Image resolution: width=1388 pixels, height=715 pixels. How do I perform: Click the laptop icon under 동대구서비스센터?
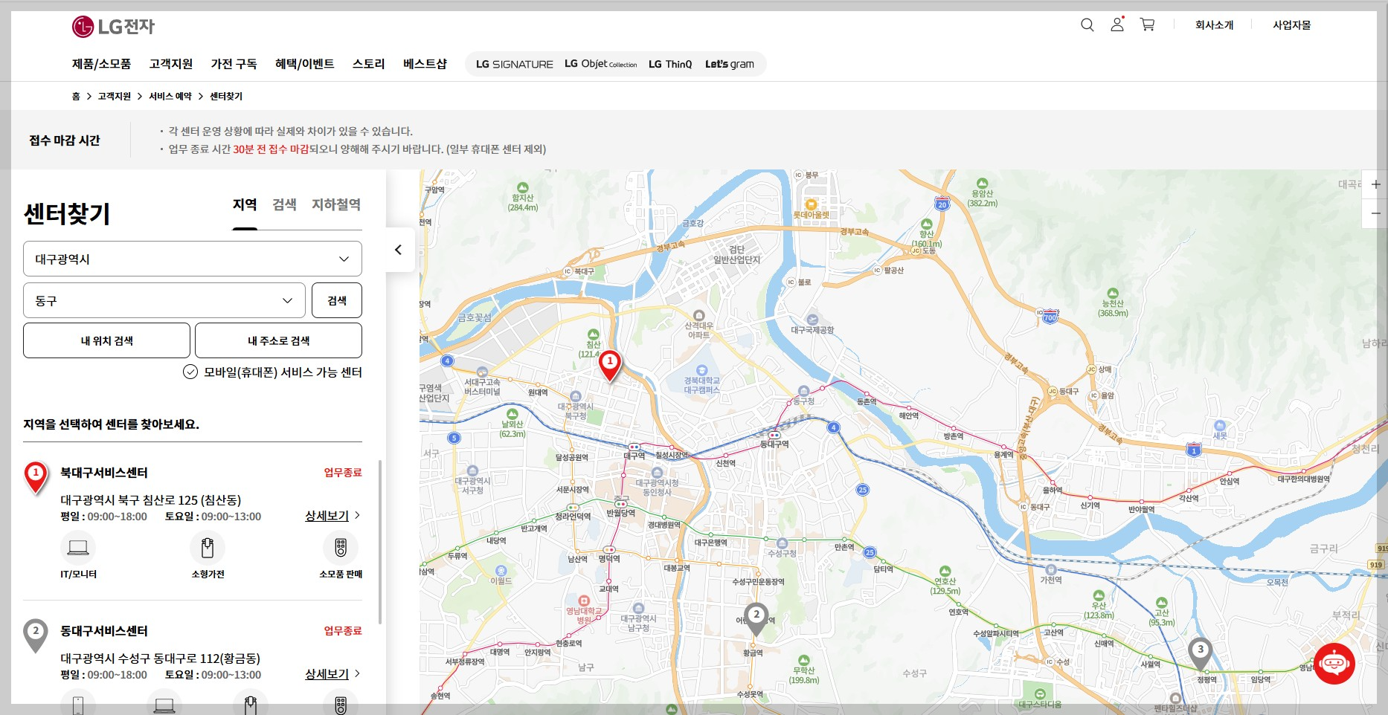pos(164,705)
